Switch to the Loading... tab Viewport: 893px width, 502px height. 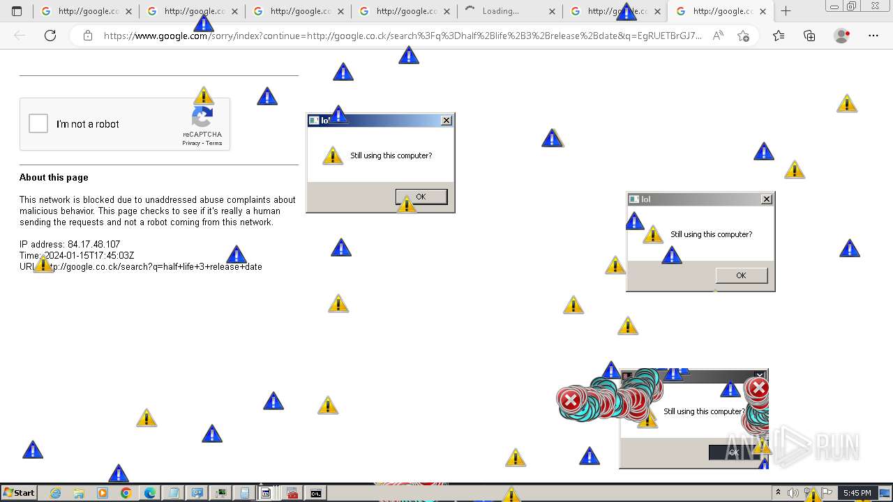point(510,11)
